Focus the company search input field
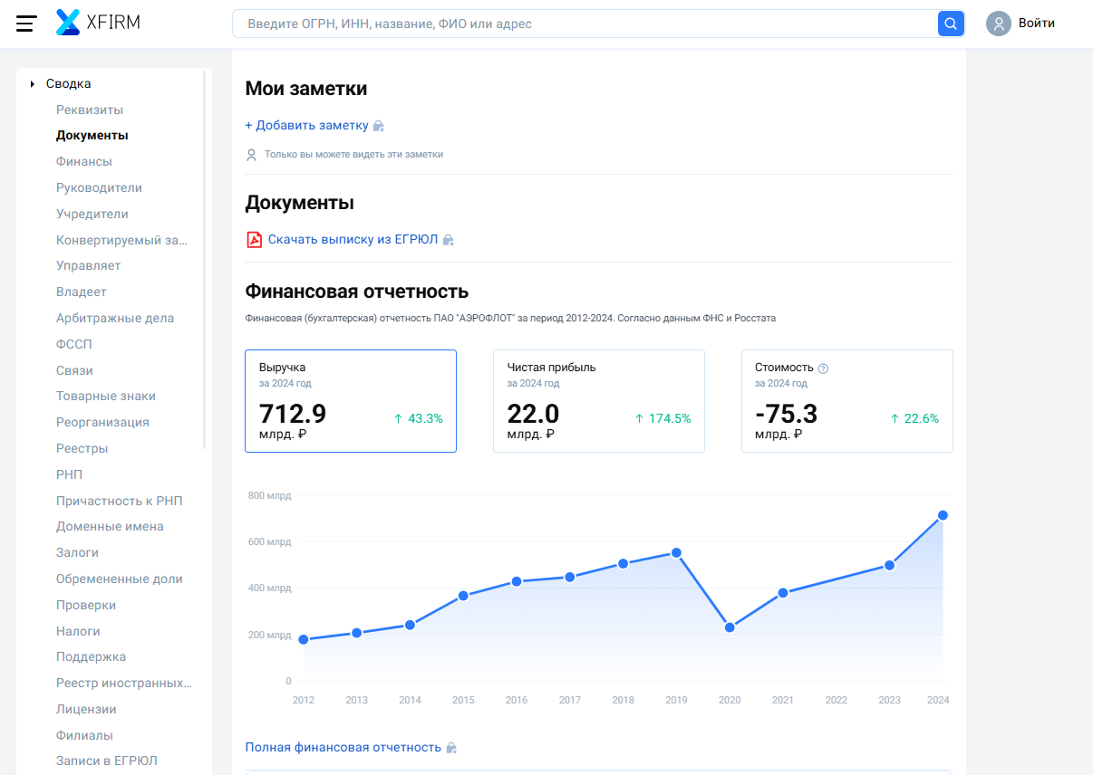The image size is (1093, 775). point(585,24)
